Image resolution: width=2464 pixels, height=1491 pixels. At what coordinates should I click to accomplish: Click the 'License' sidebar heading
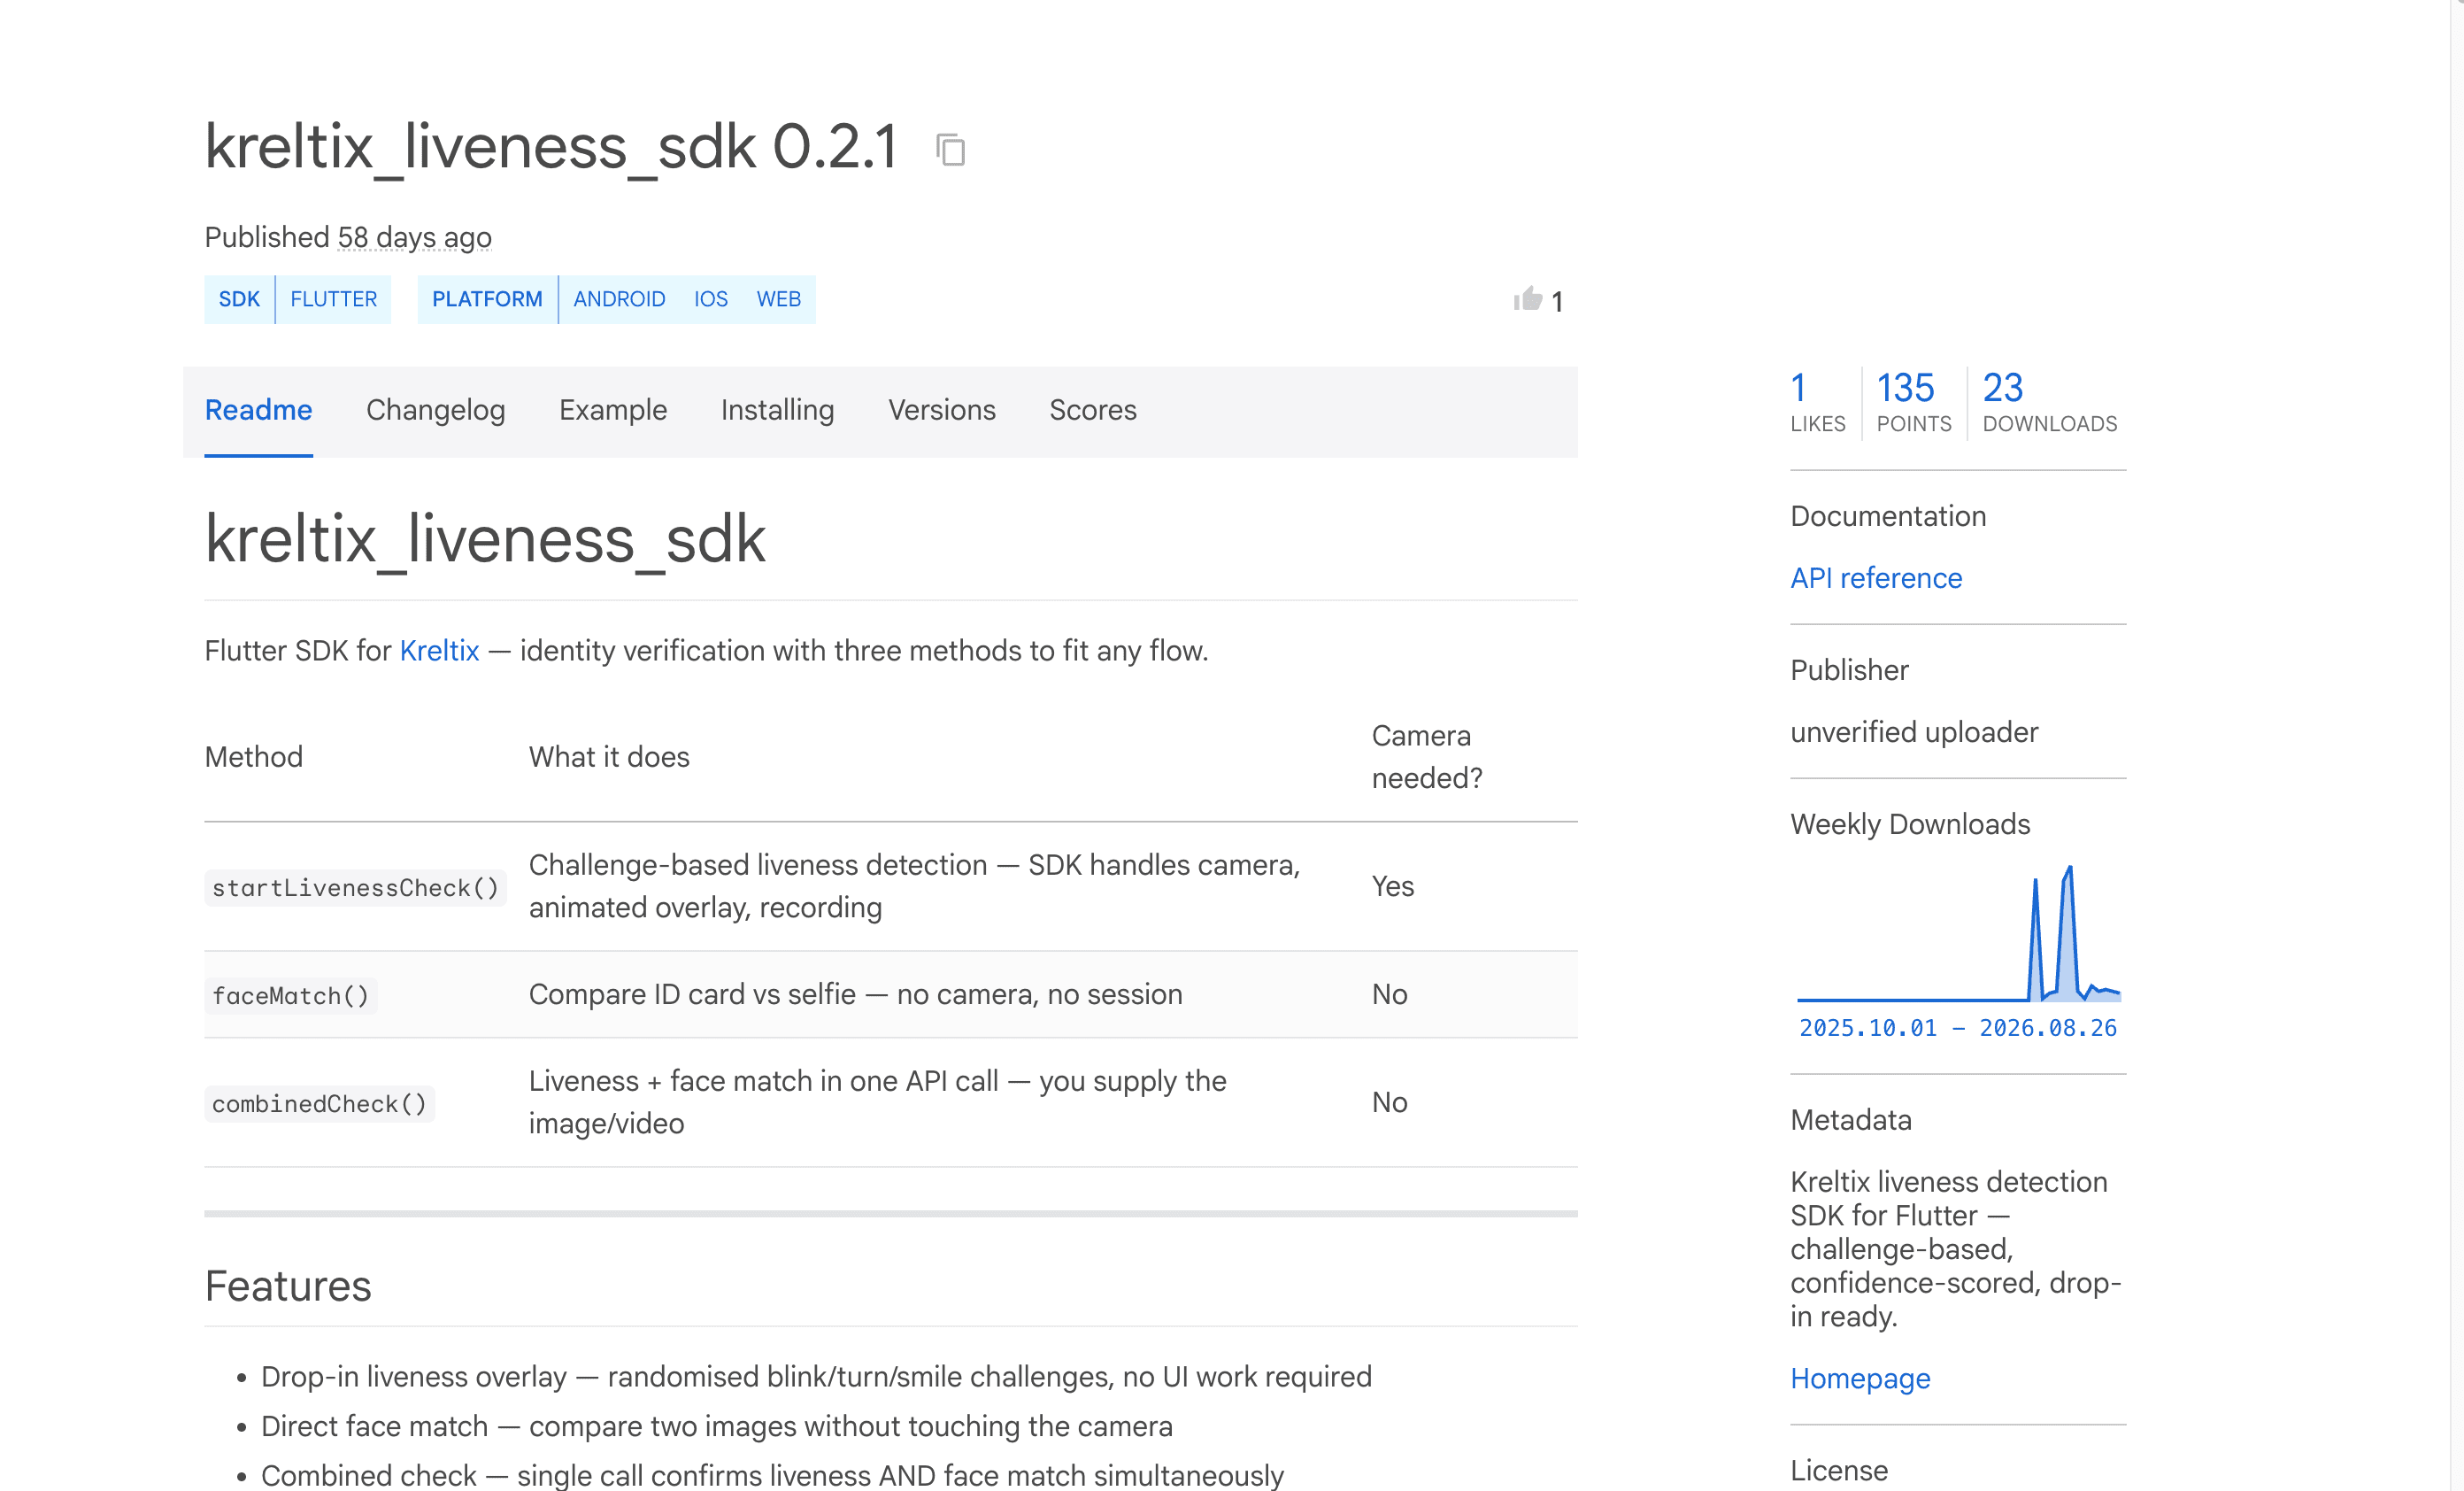[1839, 1471]
